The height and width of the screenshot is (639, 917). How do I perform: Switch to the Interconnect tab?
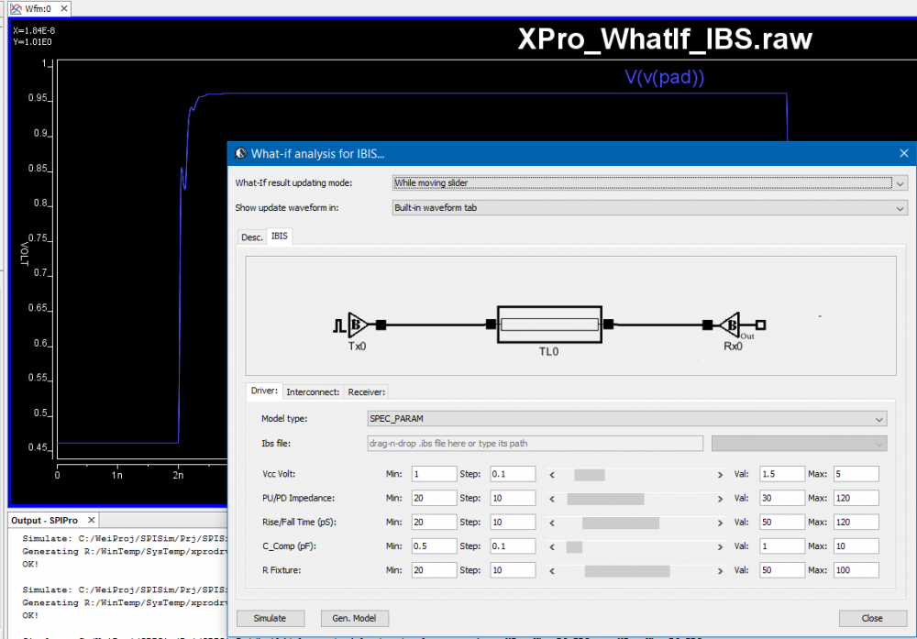313,392
